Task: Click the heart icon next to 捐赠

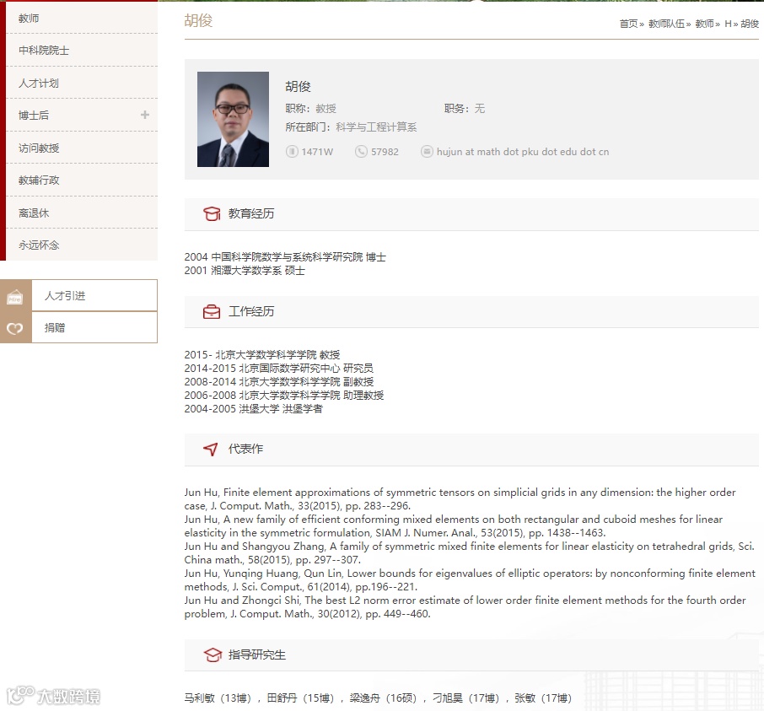Action: (x=15, y=328)
